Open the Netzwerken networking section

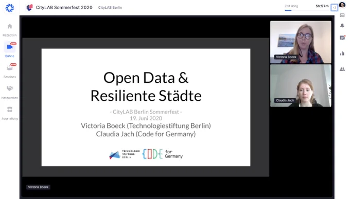coord(10,92)
